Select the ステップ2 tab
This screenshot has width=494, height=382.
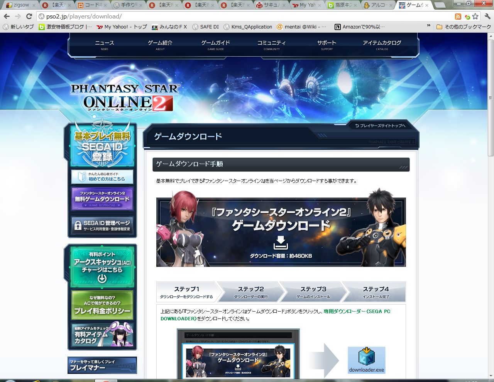251,292
